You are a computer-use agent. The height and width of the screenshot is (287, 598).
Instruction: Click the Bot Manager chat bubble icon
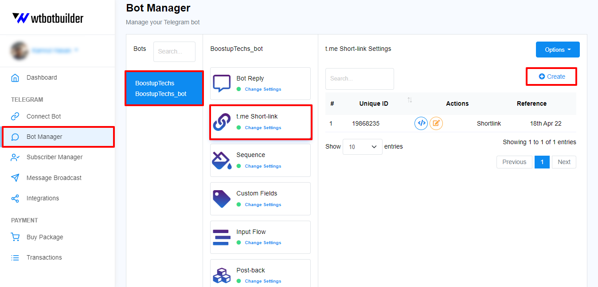[15, 137]
